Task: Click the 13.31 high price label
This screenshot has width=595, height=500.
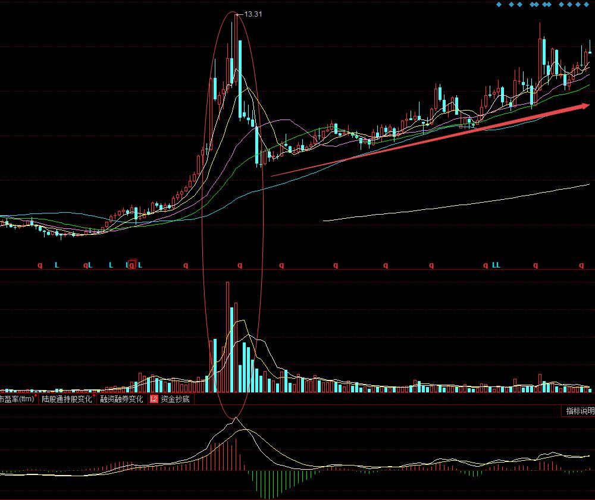Action: (253, 14)
